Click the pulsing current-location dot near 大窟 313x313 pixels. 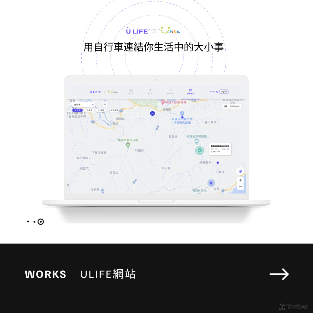pyautogui.click(x=211, y=183)
